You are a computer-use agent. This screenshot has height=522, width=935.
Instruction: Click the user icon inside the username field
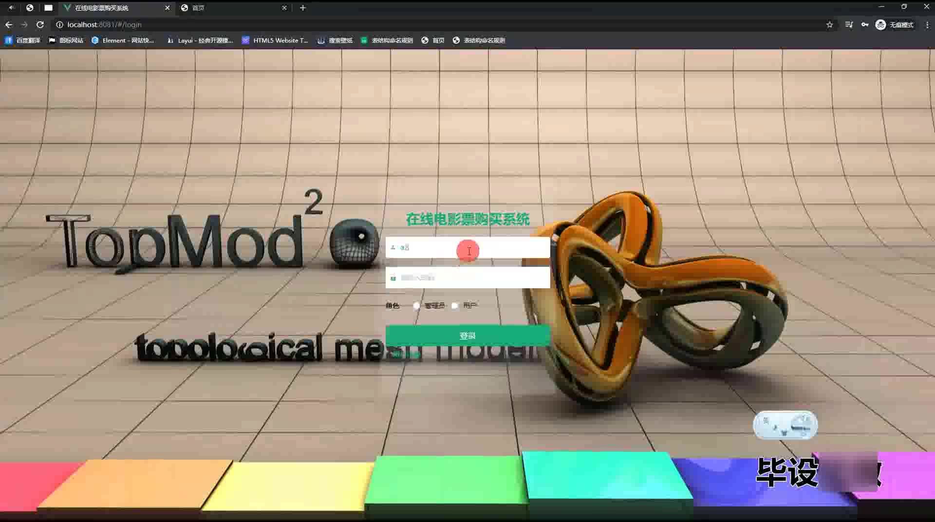coord(393,247)
